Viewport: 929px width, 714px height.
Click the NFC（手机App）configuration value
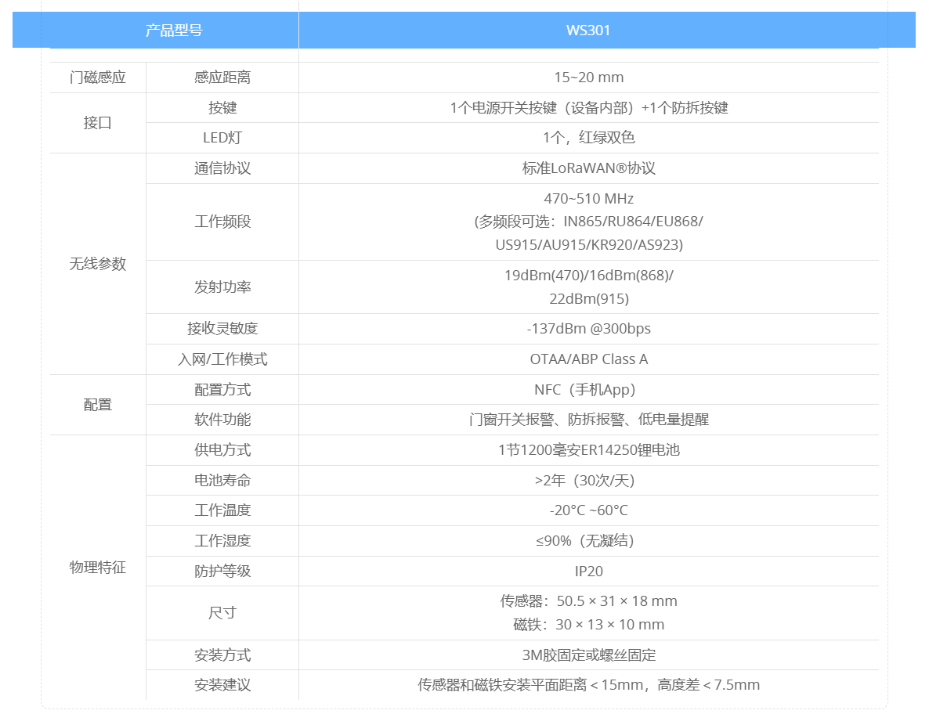click(588, 390)
